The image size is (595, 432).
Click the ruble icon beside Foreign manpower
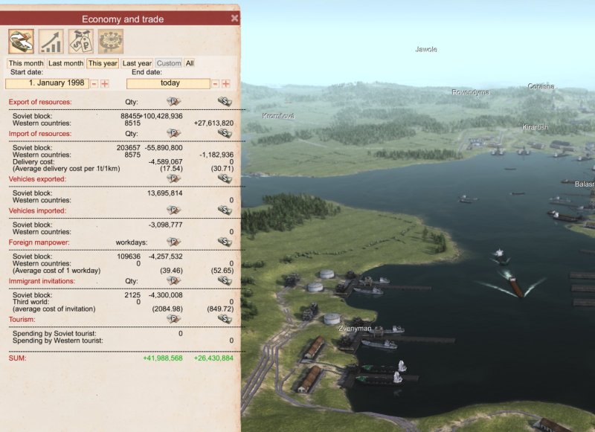click(x=174, y=240)
